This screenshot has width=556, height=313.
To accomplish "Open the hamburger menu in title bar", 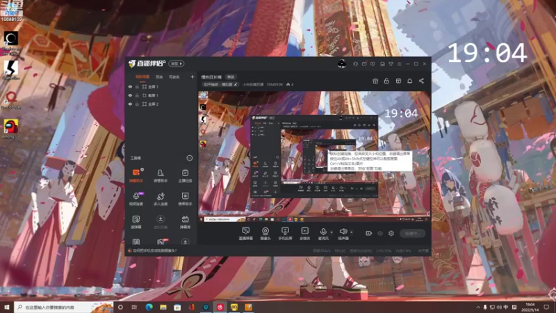I will (400, 64).
